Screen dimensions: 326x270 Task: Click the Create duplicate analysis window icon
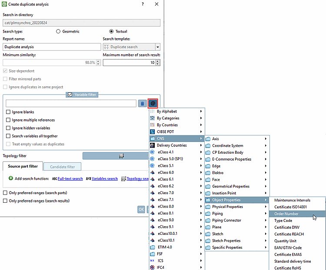pos(4,4)
